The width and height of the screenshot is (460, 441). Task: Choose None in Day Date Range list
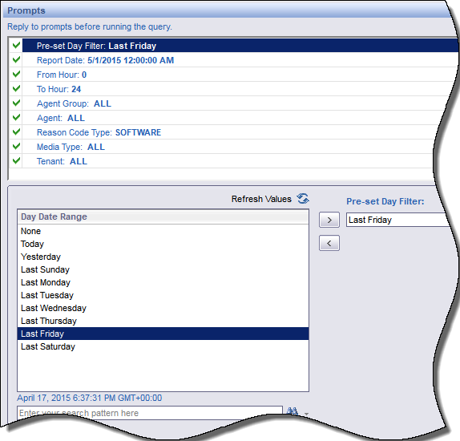pos(163,231)
